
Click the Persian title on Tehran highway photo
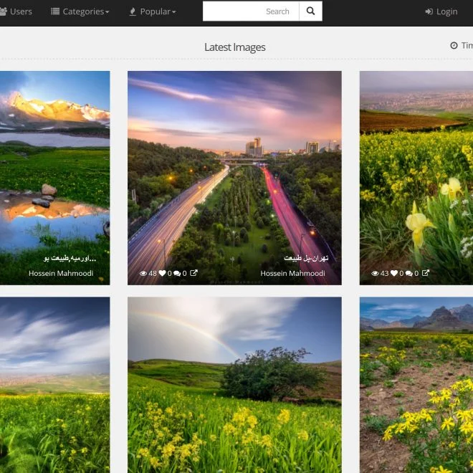point(306,258)
